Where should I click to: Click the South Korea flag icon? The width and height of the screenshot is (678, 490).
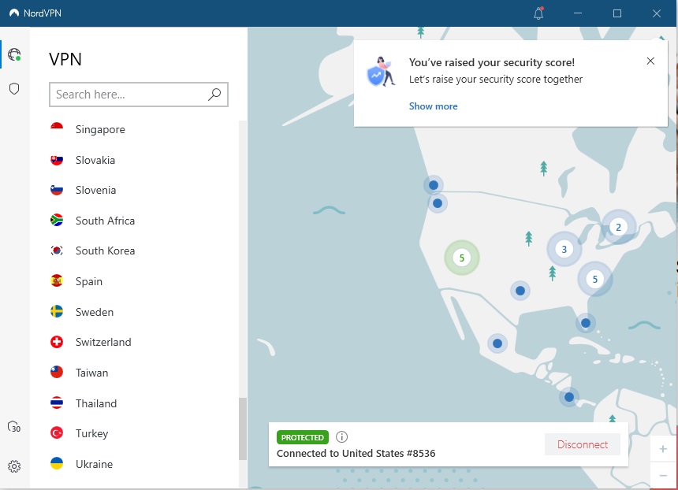(x=57, y=251)
